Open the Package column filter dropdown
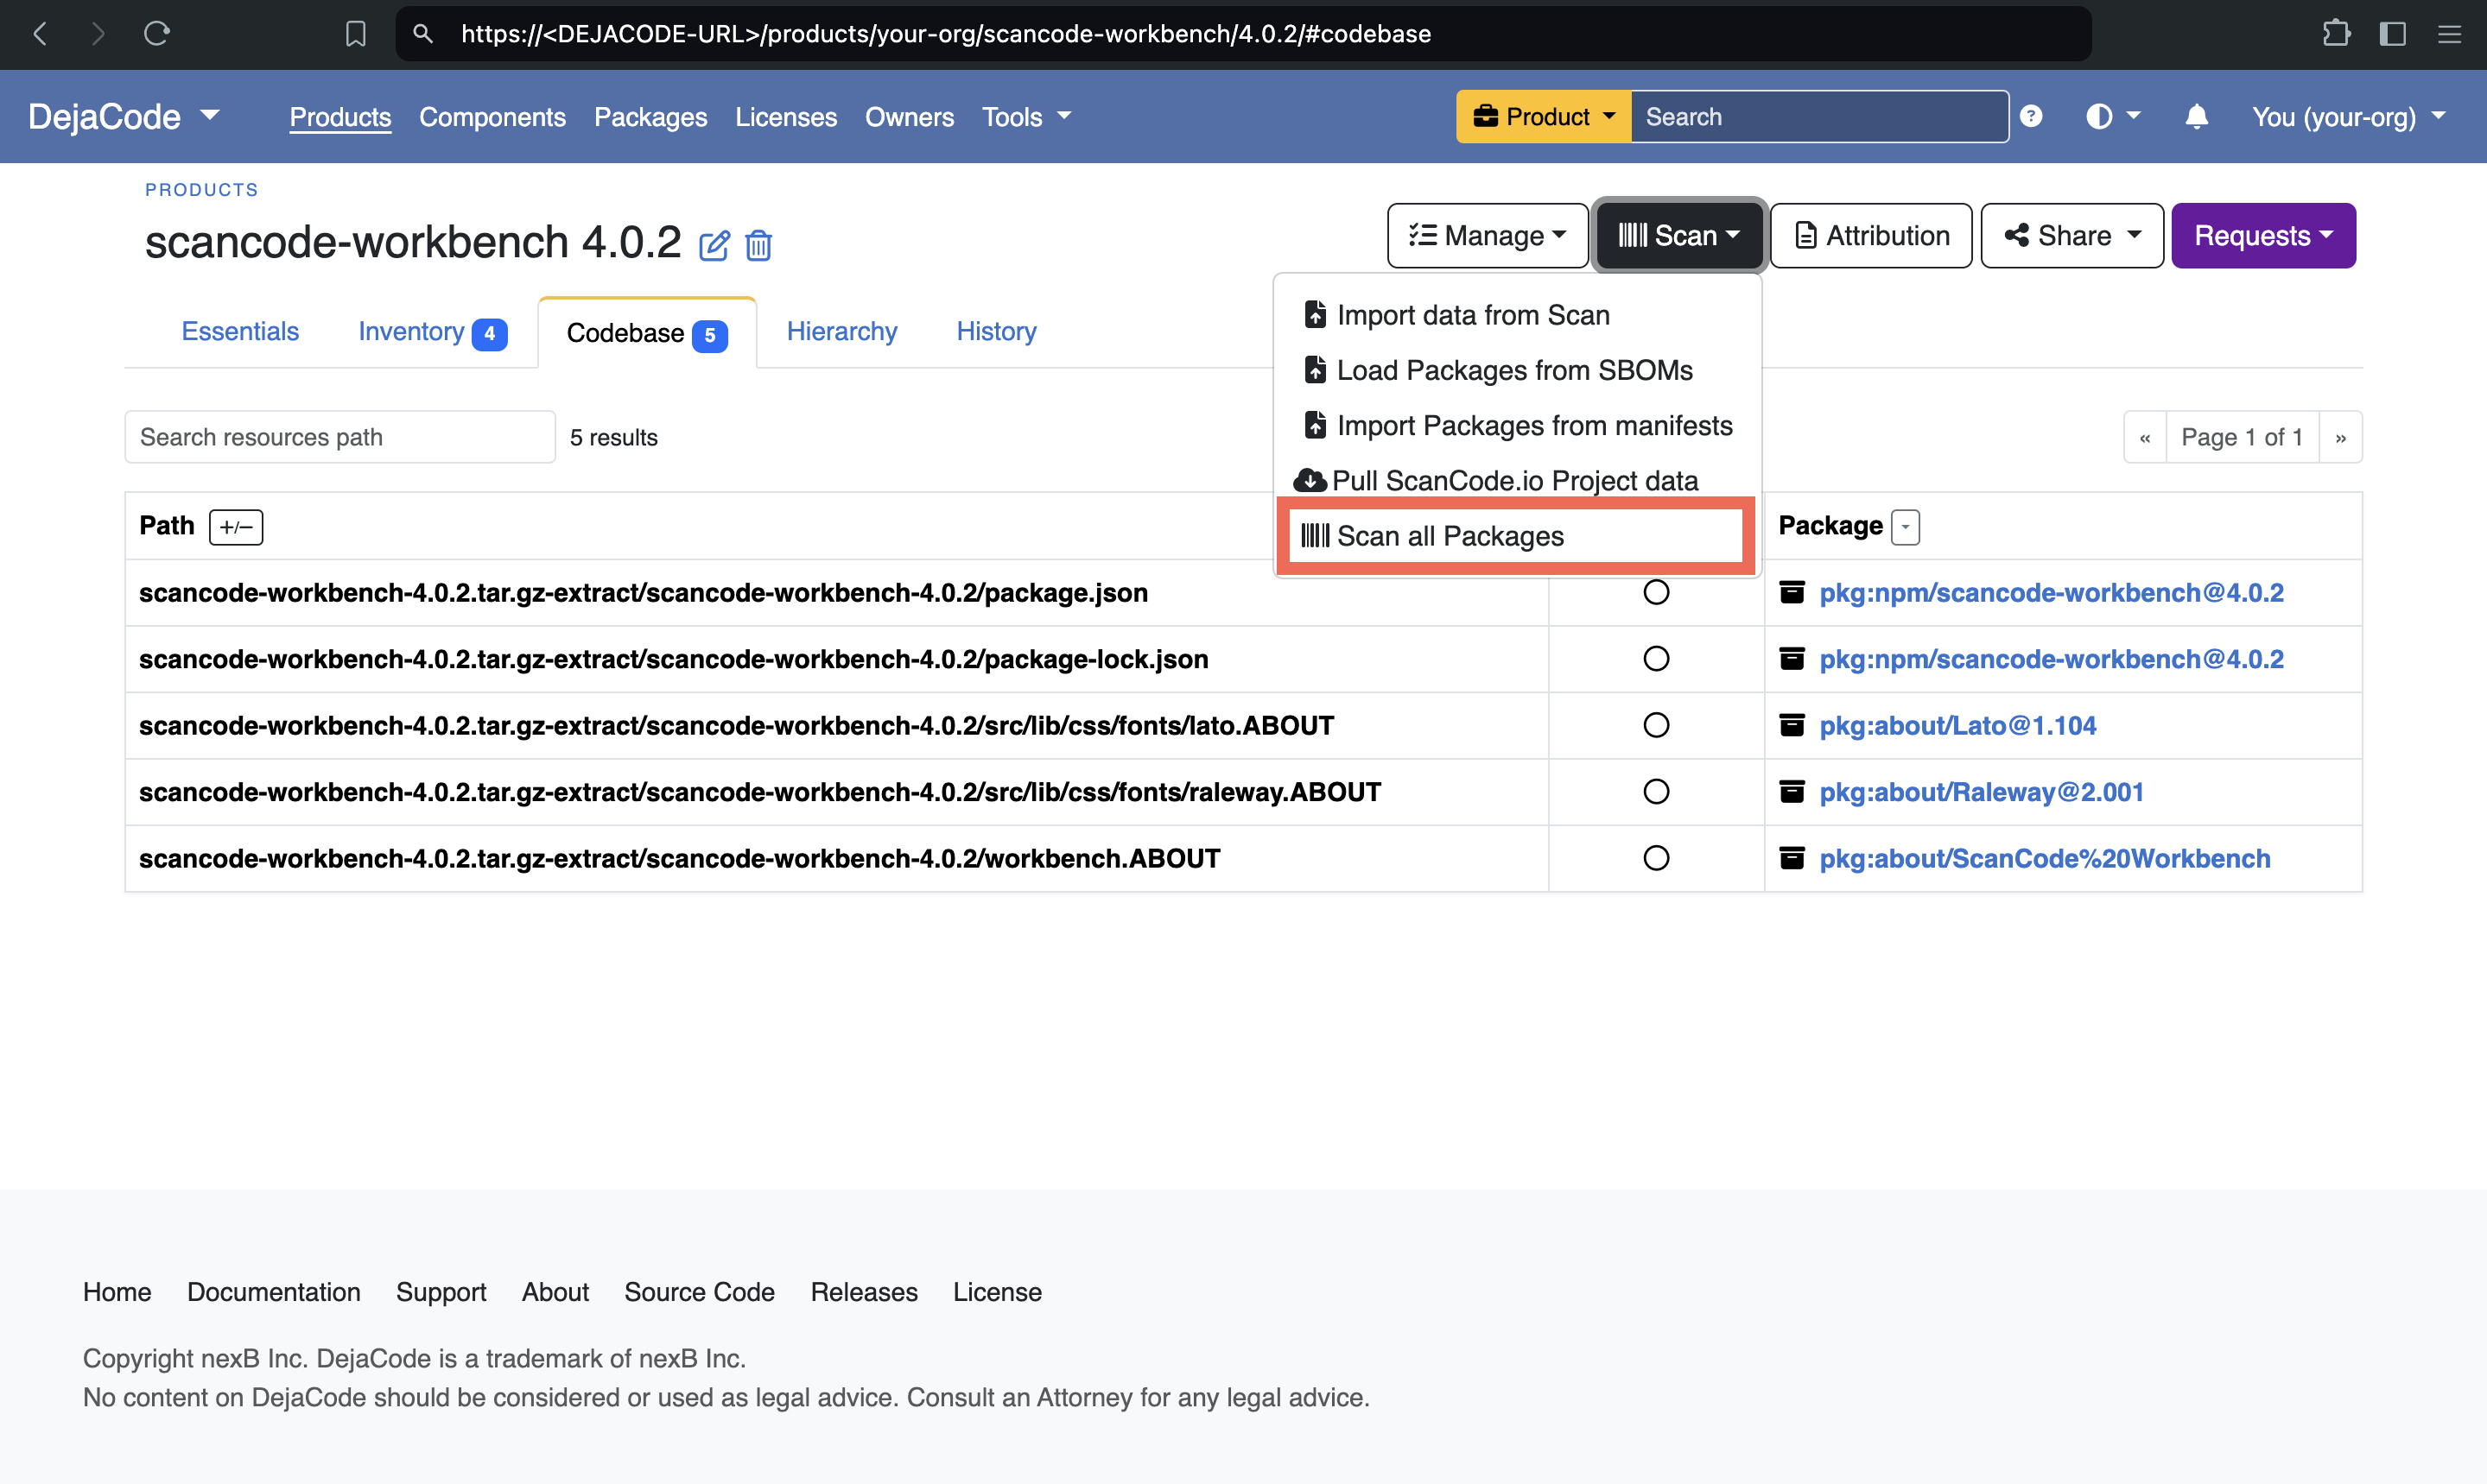 (x=1906, y=527)
